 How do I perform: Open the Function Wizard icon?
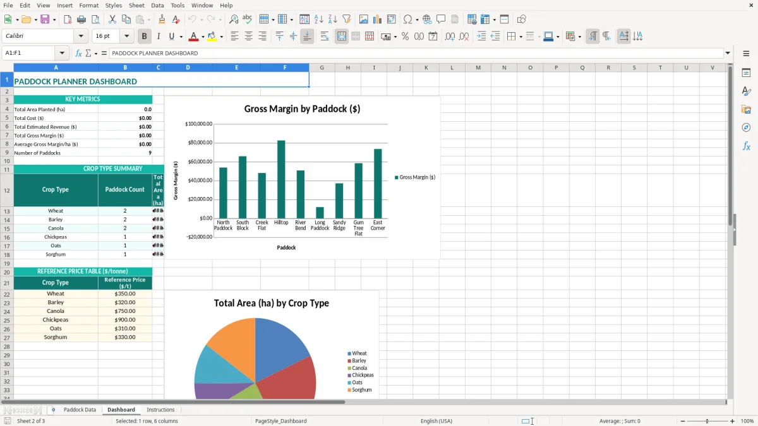(x=78, y=53)
